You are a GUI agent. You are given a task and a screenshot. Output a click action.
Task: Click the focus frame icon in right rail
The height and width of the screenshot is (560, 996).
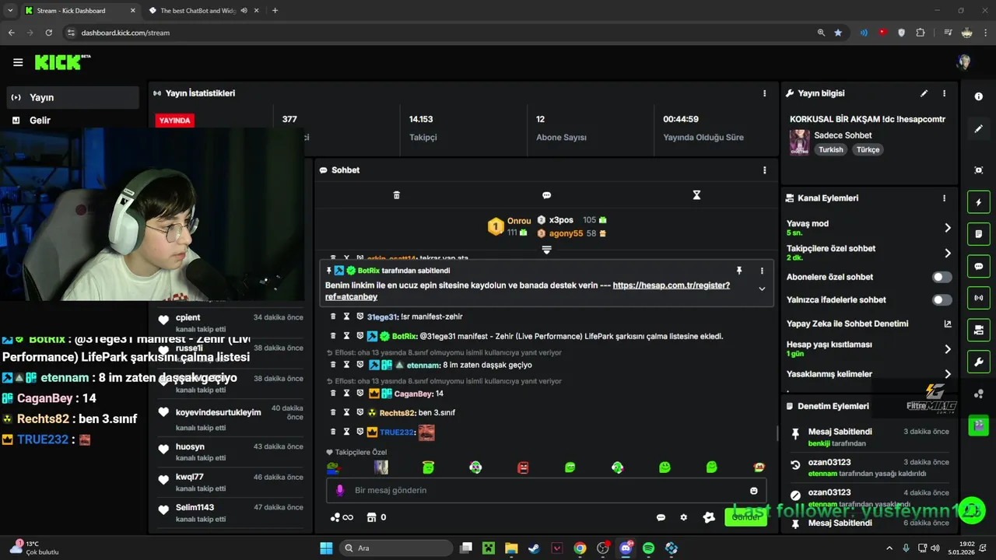(x=979, y=170)
